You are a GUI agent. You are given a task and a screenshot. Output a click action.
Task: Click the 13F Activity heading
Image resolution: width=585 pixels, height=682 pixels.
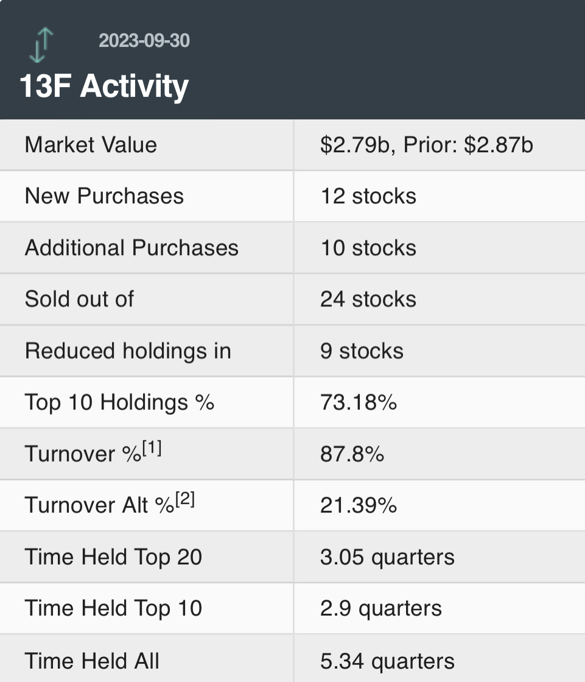pyautogui.click(x=104, y=86)
